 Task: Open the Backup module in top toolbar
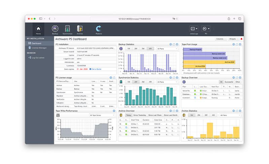pos(55,30)
